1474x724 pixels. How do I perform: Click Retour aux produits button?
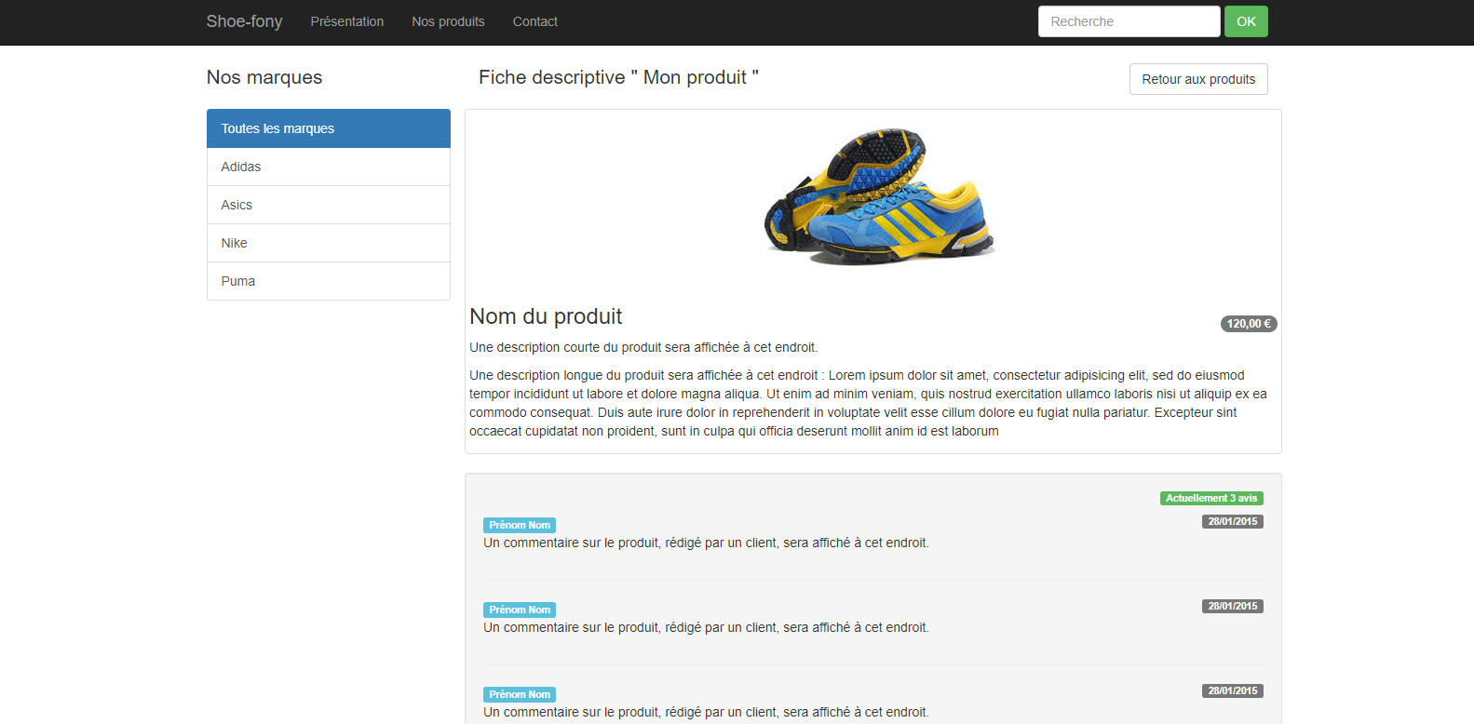click(x=1197, y=79)
